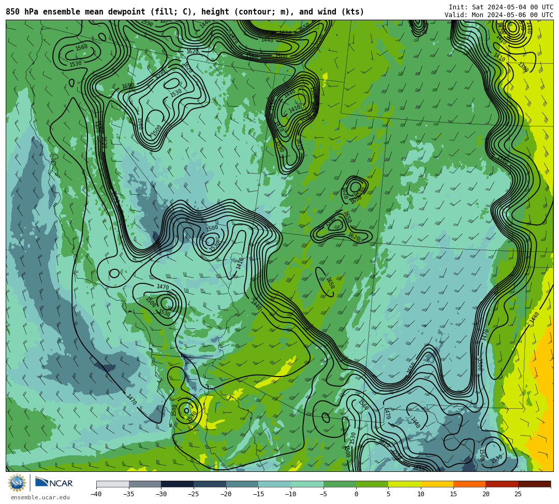
Task: Click the 'Valid: Mon 2024-05-06 00 UTC' text
Action: coord(499,15)
